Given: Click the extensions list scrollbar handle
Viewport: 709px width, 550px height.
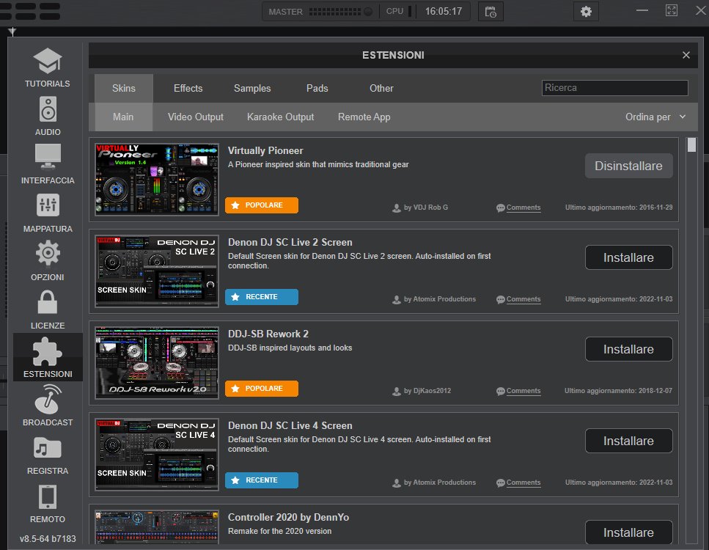Looking at the screenshot, I should [x=692, y=145].
